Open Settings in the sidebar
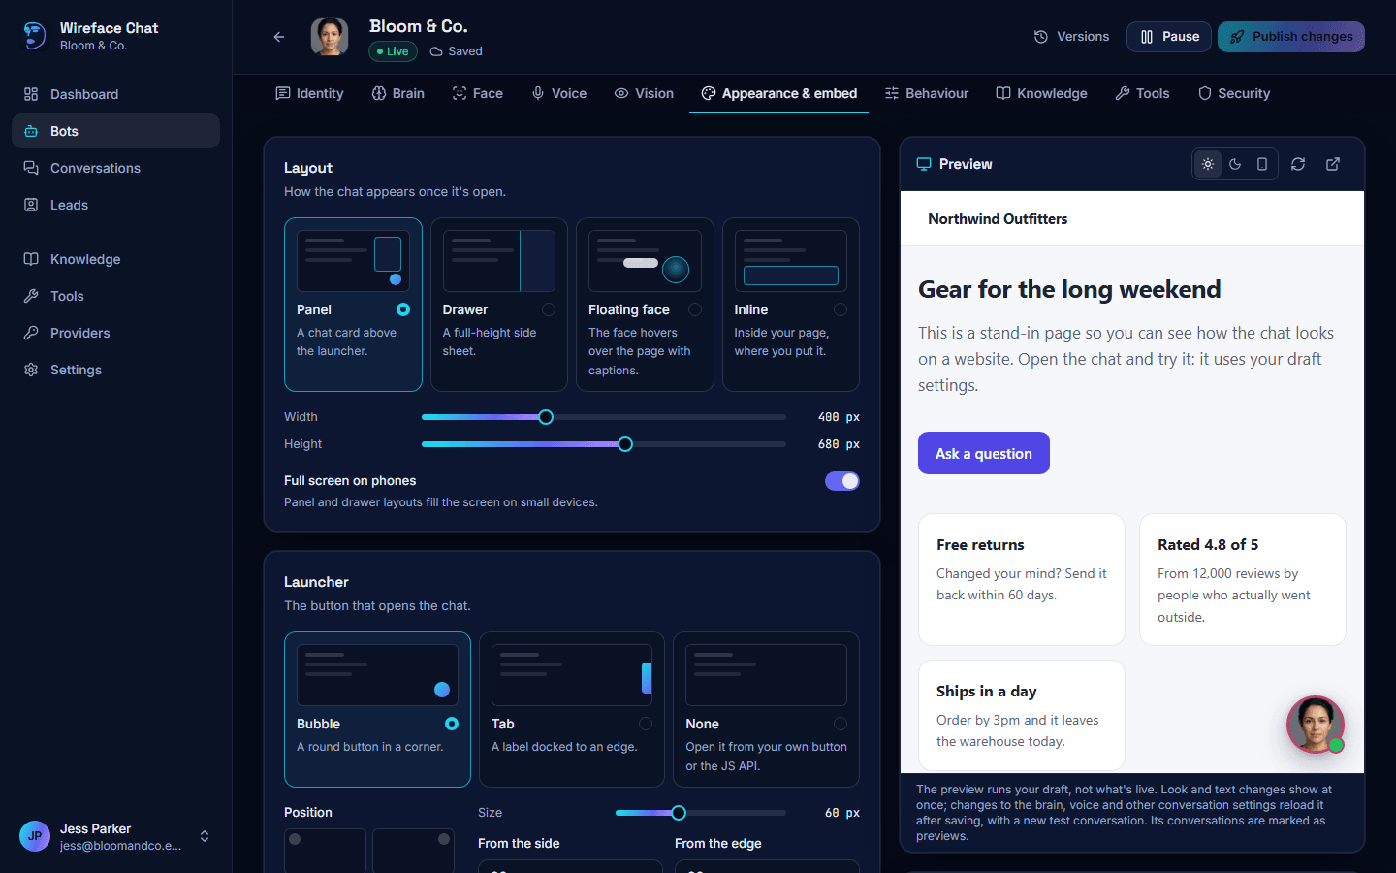The height and width of the screenshot is (873, 1396). (115, 370)
